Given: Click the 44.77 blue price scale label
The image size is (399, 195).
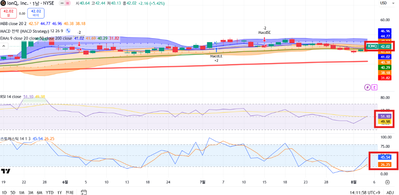Looking at the screenshot, I should (x=385, y=36).
